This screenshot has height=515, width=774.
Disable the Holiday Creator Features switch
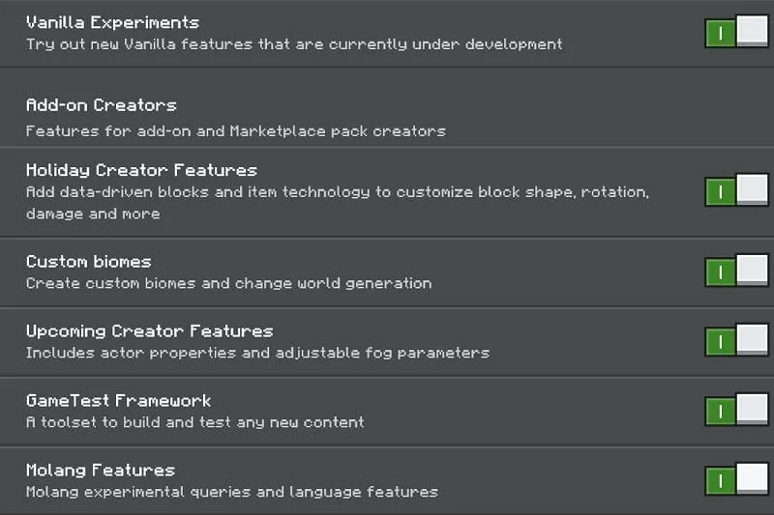click(x=736, y=190)
